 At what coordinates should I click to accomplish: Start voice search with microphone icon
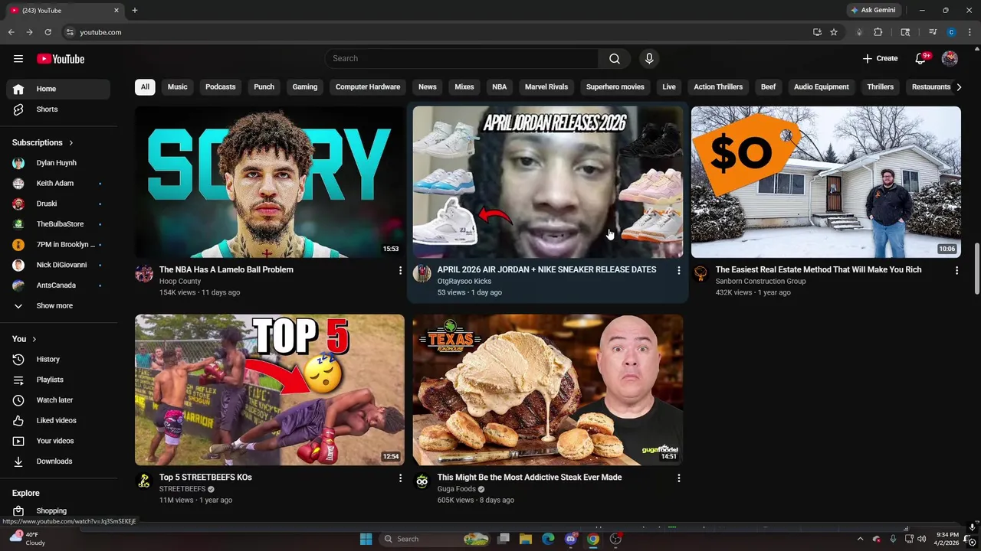[x=649, y=59]
